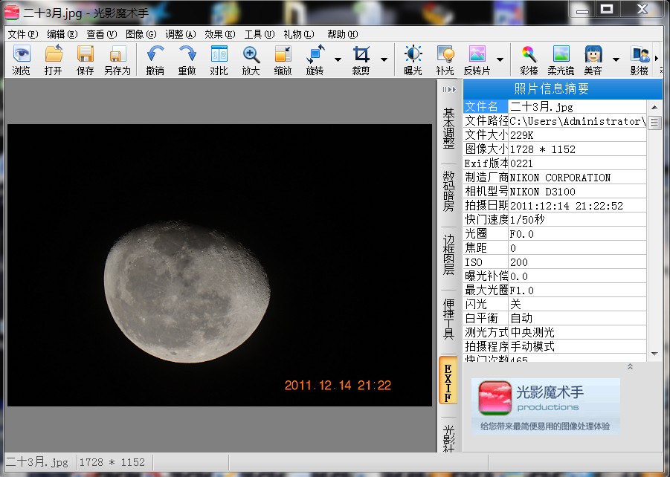
Task: Click shutter speed value 1/50秒
Action: coord(527,220)
